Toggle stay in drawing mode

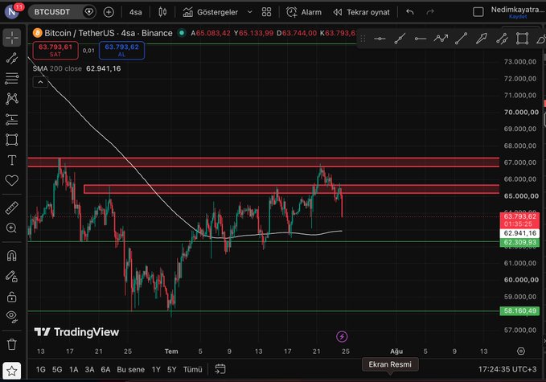(x=12, y=277)
